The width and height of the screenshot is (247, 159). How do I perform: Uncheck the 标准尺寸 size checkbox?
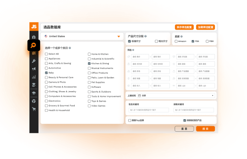129,41
